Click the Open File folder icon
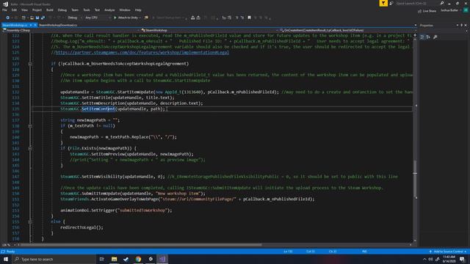This screenshot has width=470, height=264. pos(32,18)
